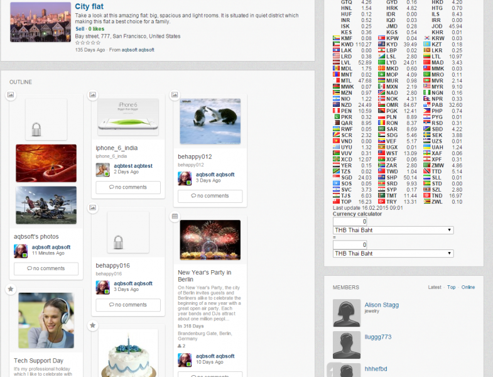Switch members list to Top tab
493x377 pixels.
tap(451, 287)
